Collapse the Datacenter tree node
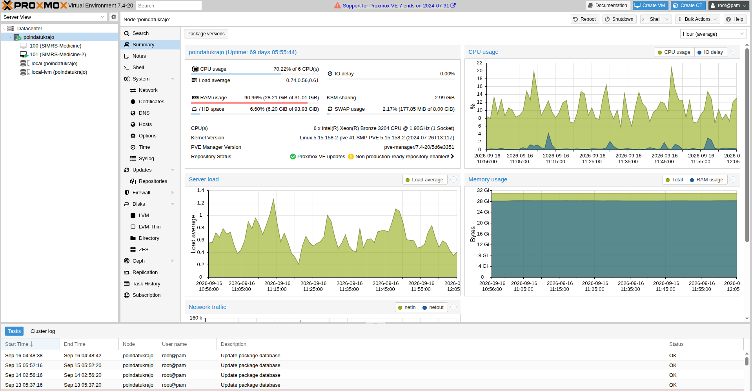 click(5, 29)
